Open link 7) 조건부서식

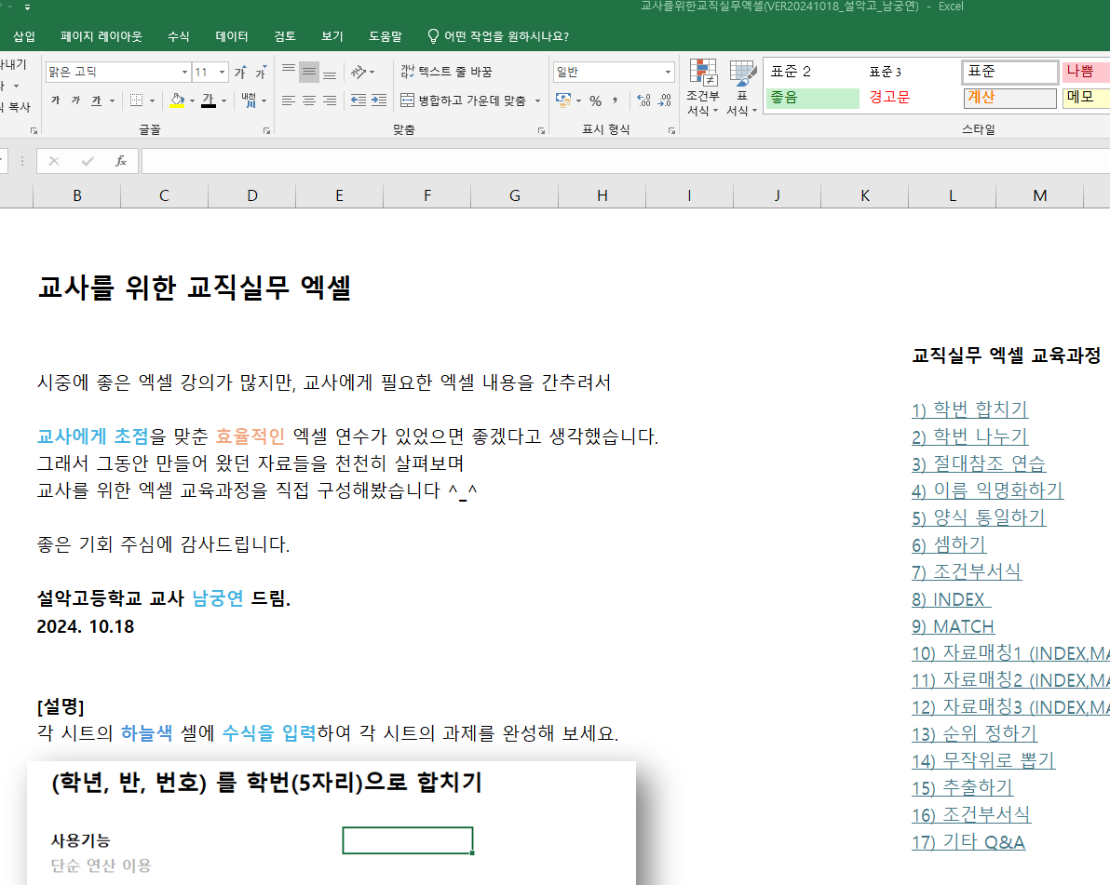tap(967, 571)
